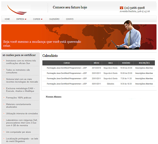This screenshot has height=144, width=158.
Task: Click red arrow bullet beside Utilização intensiva de simulados
Action: 4,113
